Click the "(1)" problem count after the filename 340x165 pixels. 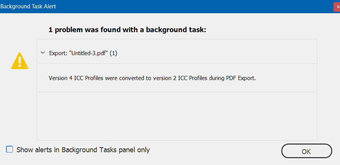pos(113,53)
